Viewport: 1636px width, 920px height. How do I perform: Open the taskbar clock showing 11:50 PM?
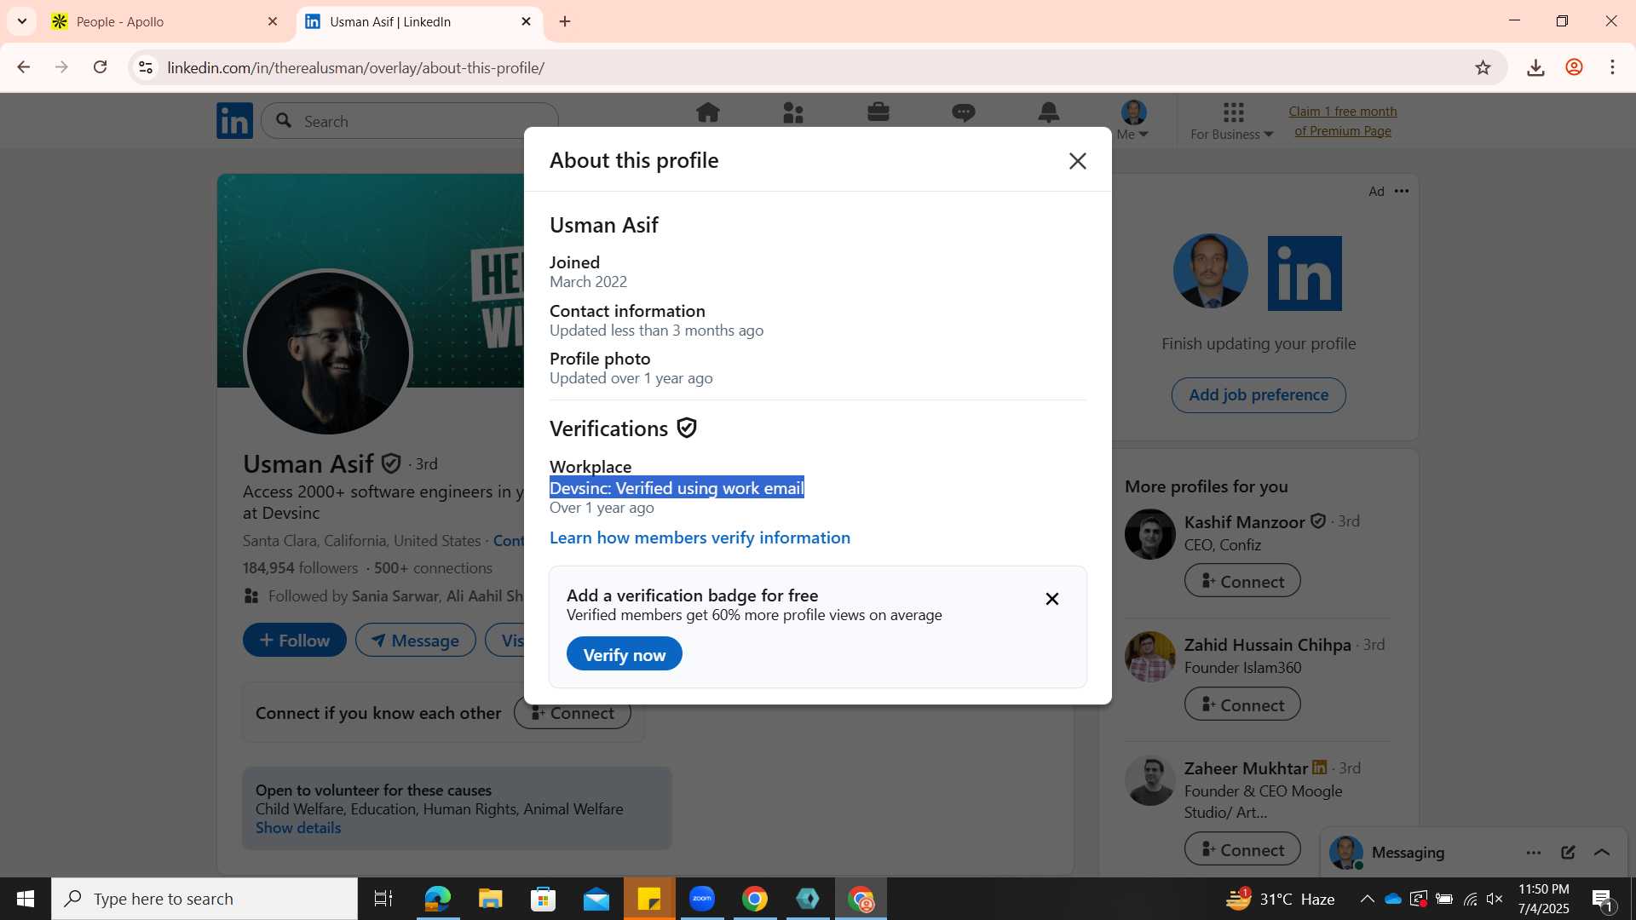[1543, 899]
